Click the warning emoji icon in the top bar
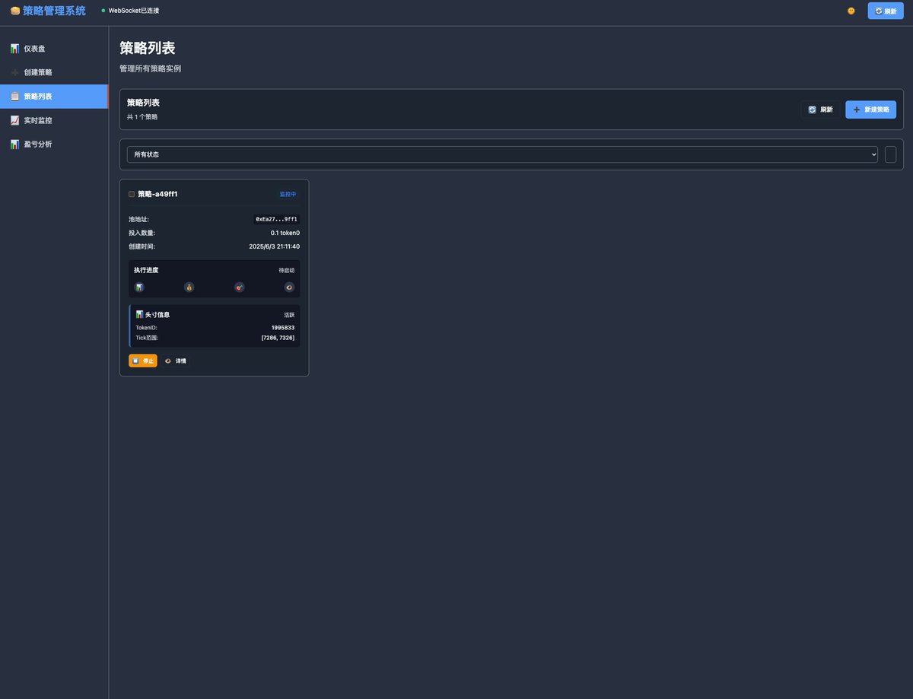Screen dimensions: 913x699 click(x=851, y=11)
